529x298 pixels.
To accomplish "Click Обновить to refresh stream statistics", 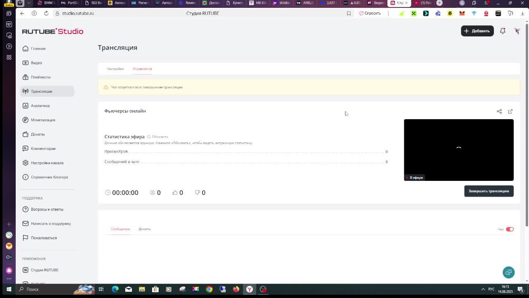I will (157, 137).
